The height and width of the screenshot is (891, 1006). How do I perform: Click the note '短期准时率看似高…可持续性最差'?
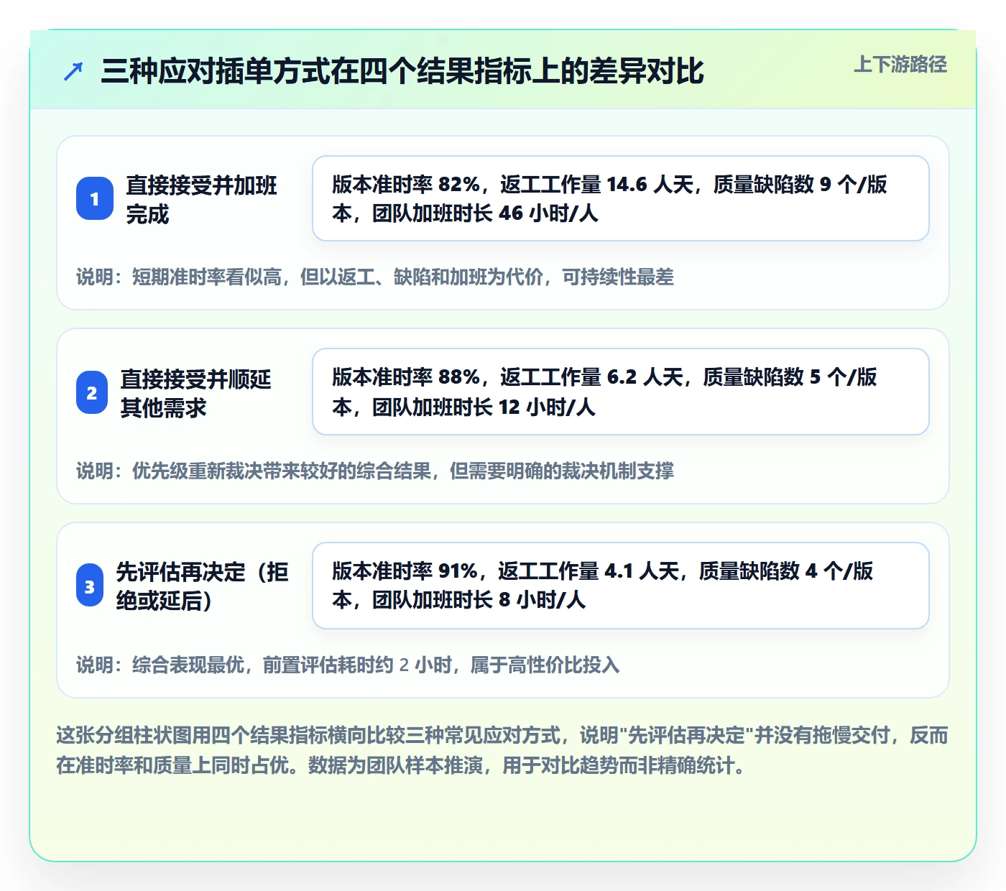point(375,277)
